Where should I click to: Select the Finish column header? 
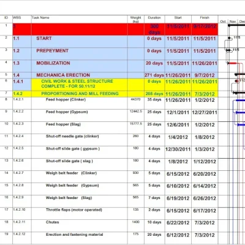(205, 18)
